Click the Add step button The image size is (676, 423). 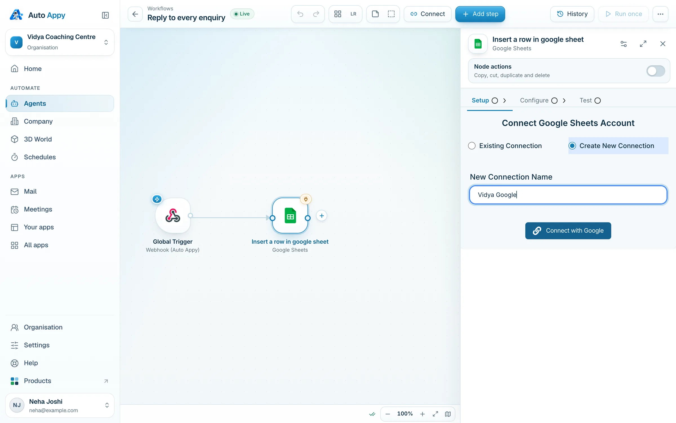pos(480,14)
